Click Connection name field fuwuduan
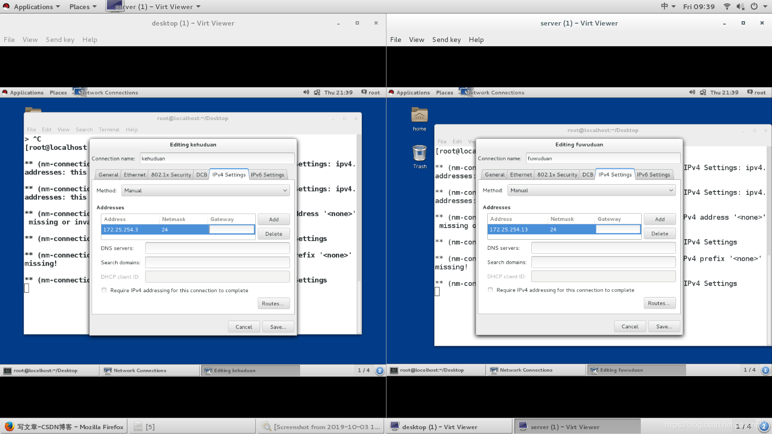Screen dimensions: 772x434 [x=603, y=158]
